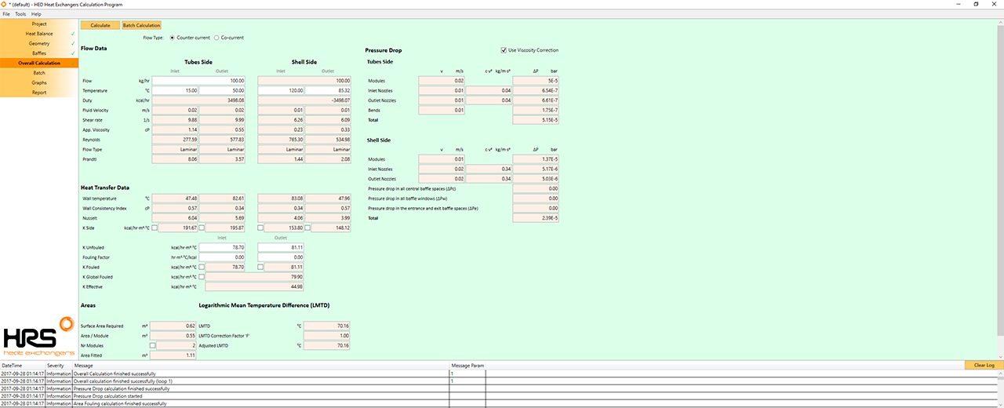Open the Graphs section

point(39,82)
